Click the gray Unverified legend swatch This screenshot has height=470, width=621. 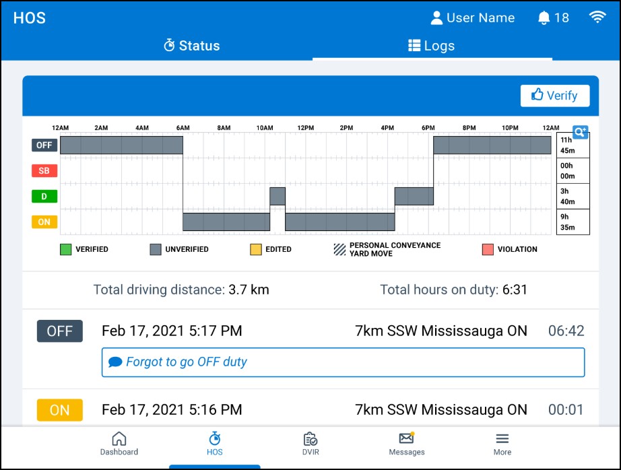156,249
